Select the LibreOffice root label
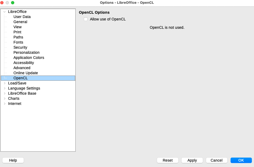Image resolution: width=254 pixels, height=167 pixels. [17, 12]
